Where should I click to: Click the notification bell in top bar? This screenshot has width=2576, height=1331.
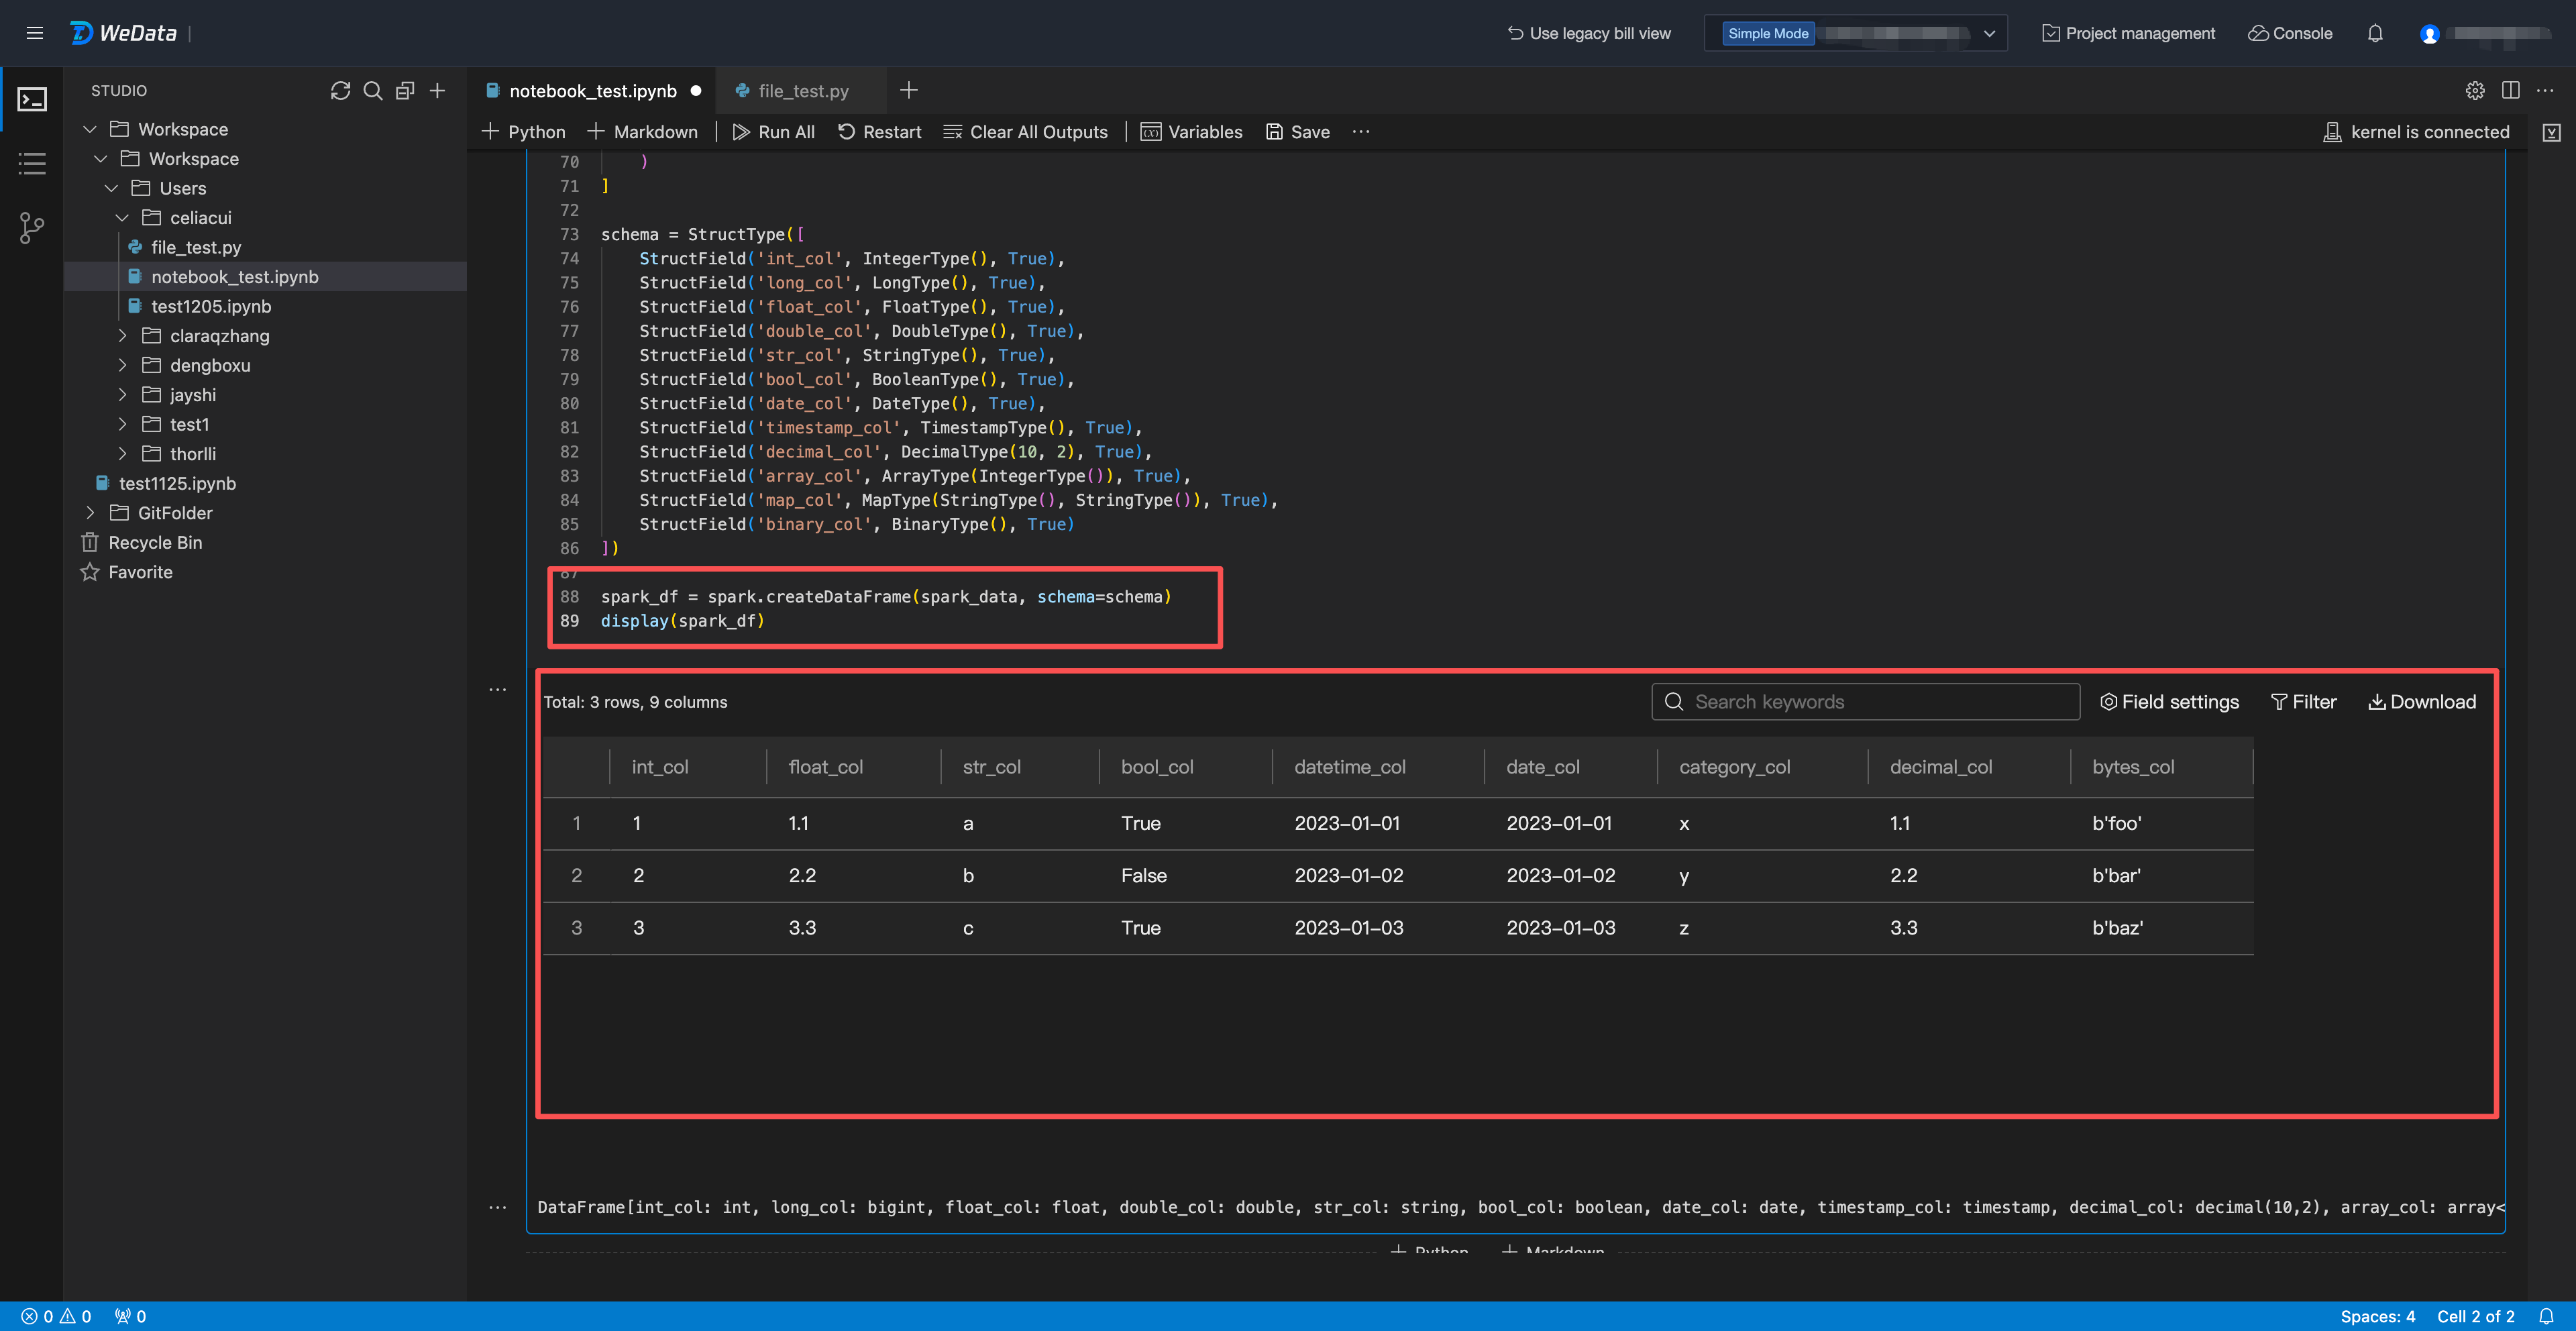[x=2375, y=33]
